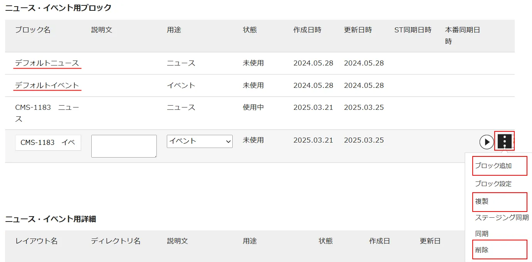Image resolution: width=532 pixels, height=262 pixels.
Task: Click the ブロック名 column header
Action: pos(33,30)
